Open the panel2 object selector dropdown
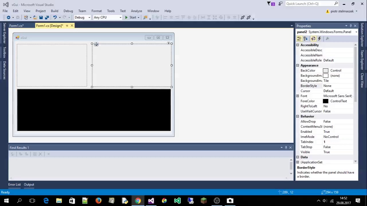The image size is (367, 206). point(356,32)
